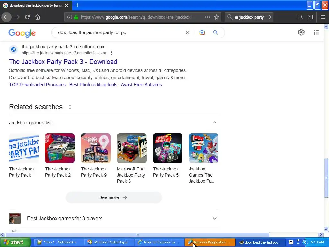Open Related searches three-dot options

tap(70, 107)
